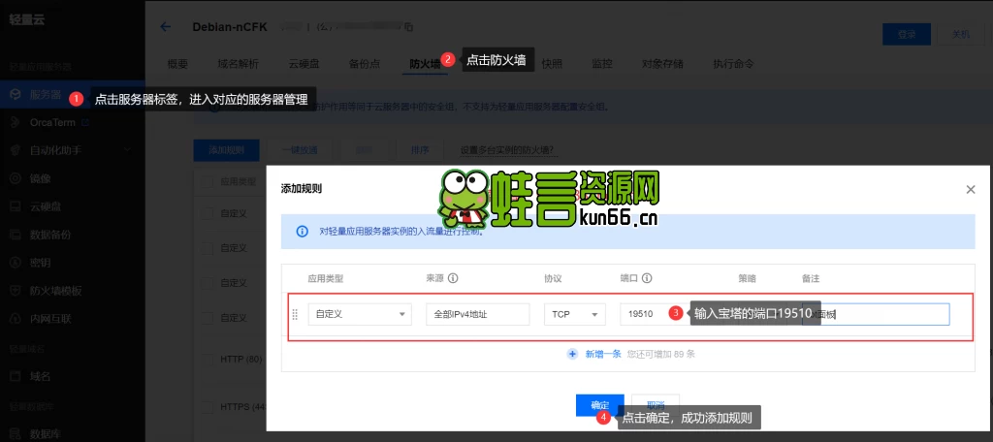Click the drag handle of the rule row
This screenshot has width=993, height=442.
tap(295, 314)
